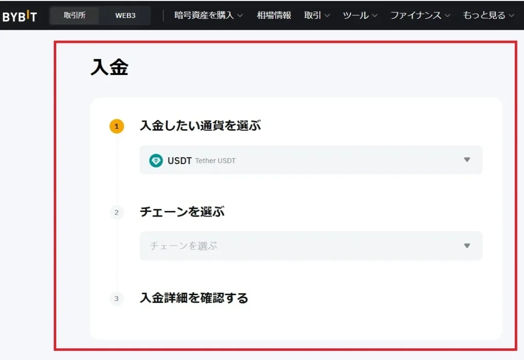Open the 暗号資産を購入 menu

209,15
